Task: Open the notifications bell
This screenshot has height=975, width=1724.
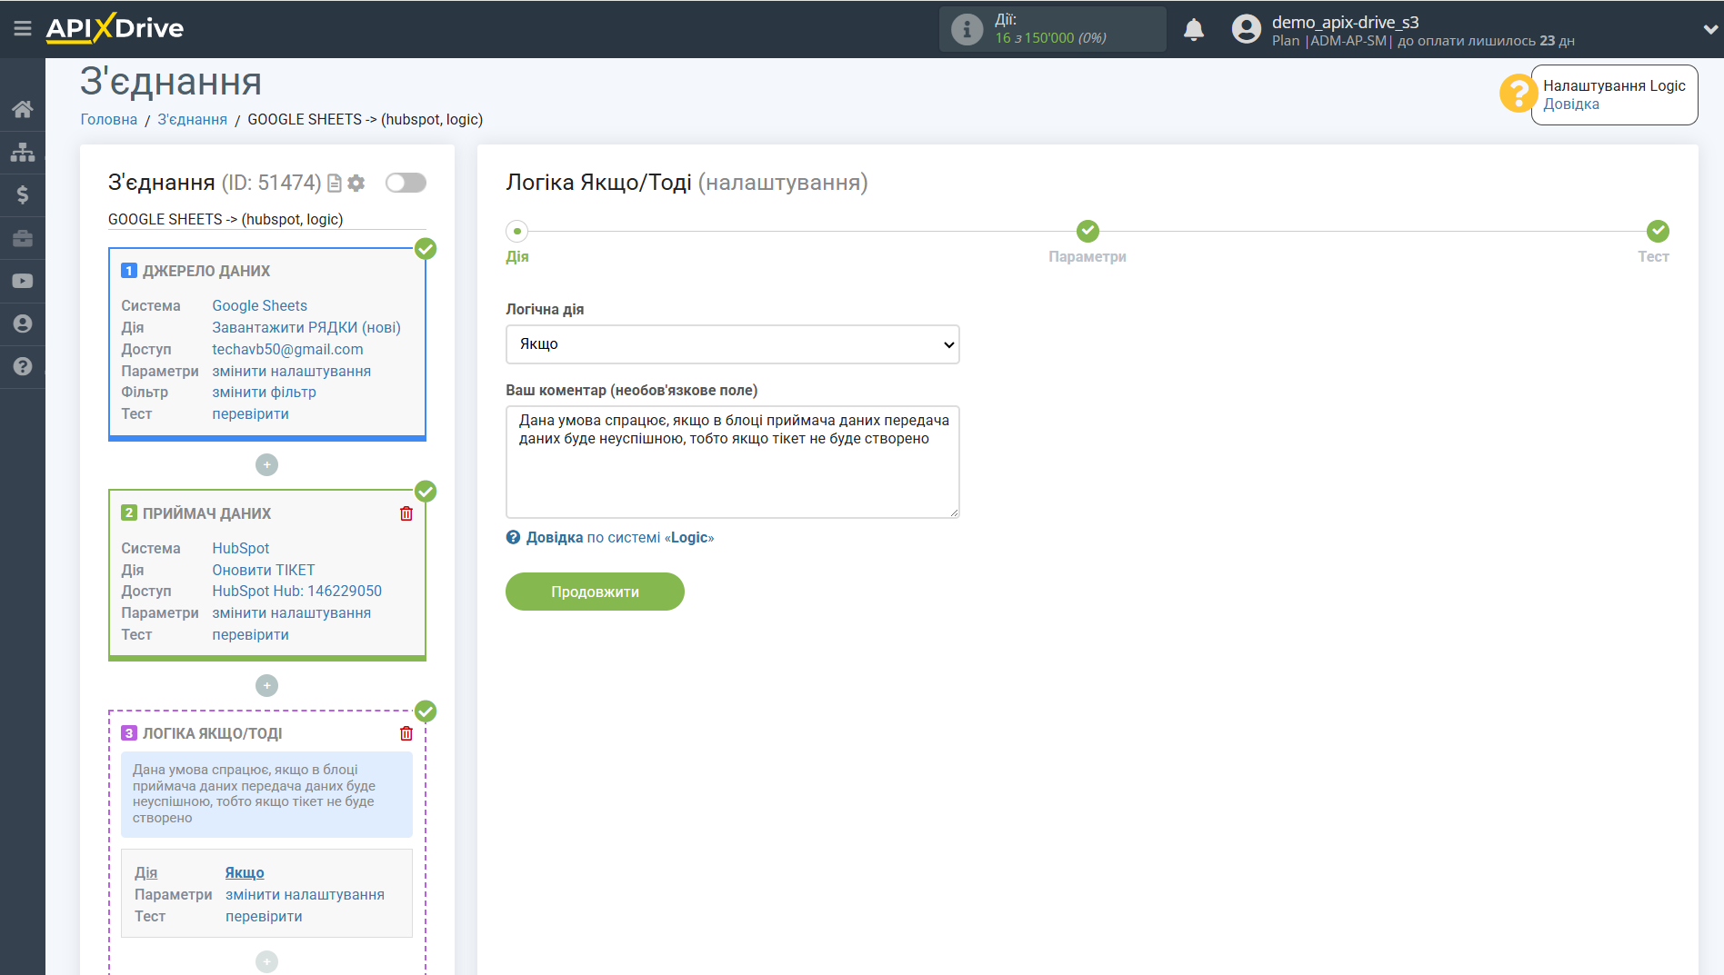Action: point(1194,29)
